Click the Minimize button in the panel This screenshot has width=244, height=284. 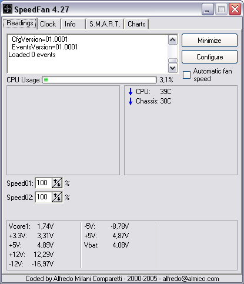[209, 41]
